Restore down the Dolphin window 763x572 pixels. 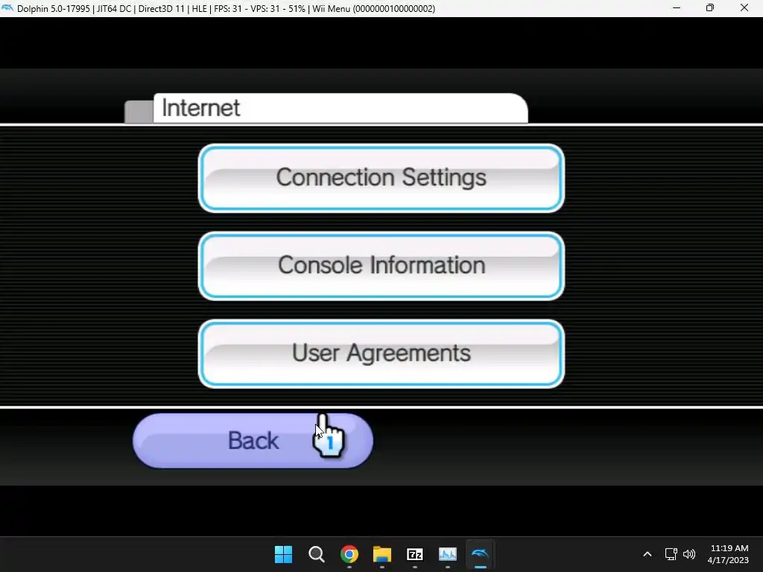coord(710,7)
